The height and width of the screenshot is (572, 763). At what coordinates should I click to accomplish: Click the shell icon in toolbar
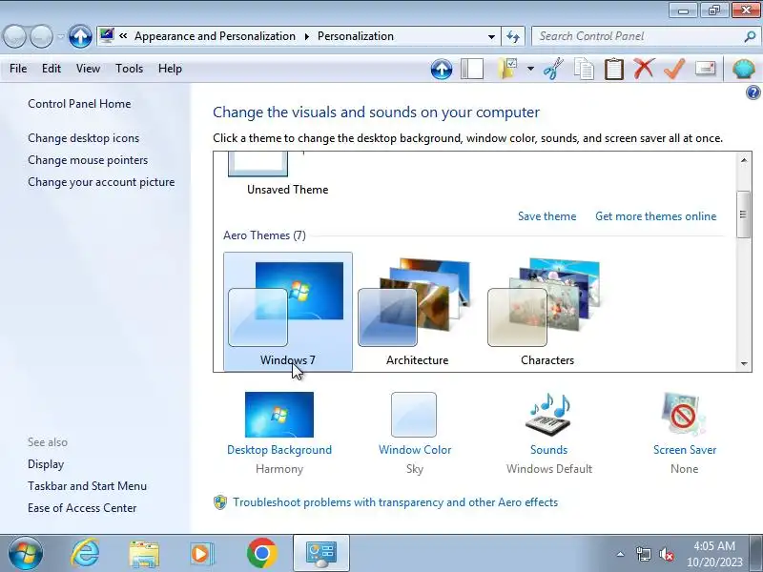pos(744,69)
